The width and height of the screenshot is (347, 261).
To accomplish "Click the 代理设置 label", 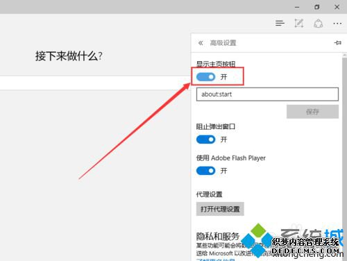I will coord(209,194).
